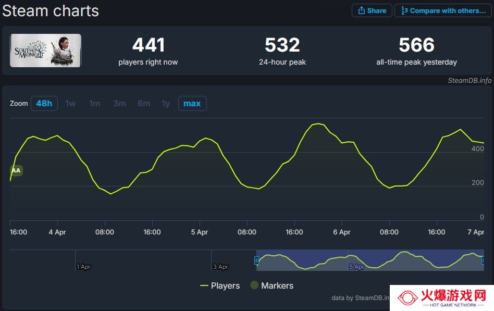Image resolution: width=494 pixels, height=311 pixels.
Task: Click the highlighted navigator range area
Action: click(370, 260)
